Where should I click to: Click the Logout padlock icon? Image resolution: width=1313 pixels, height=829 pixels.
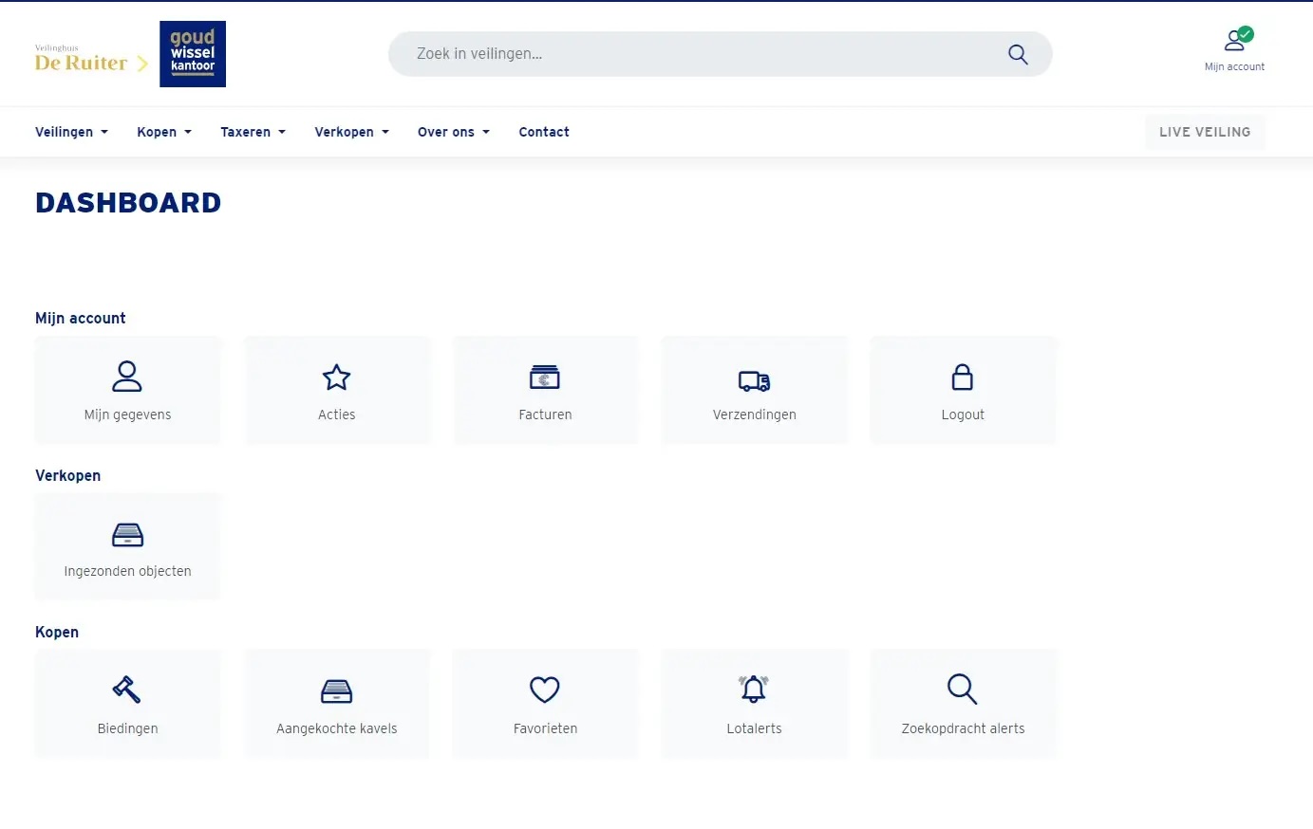(963, 378)
